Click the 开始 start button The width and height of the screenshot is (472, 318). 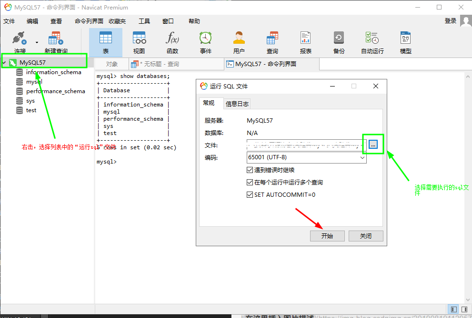click(327, 236)
